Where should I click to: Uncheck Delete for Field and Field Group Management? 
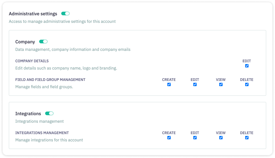click(x=247, y=85)
